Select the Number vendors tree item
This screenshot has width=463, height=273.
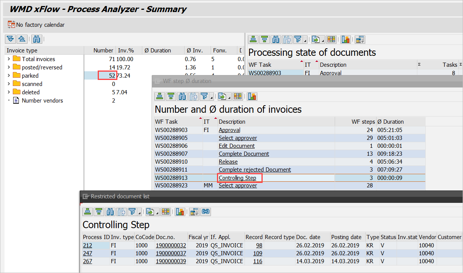42,100
